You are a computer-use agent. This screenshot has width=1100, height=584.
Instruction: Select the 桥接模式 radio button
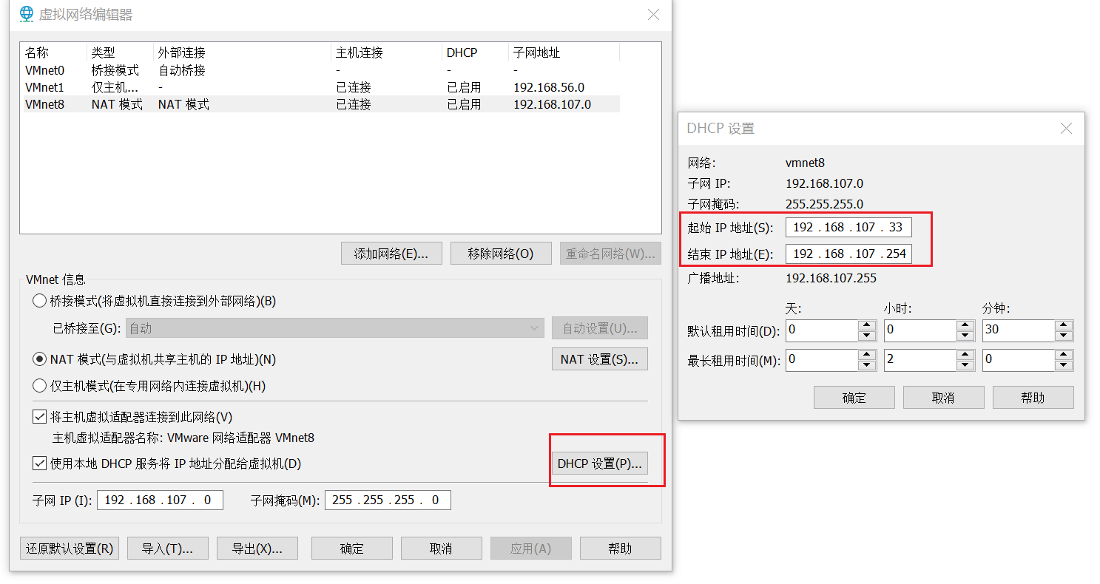coord(39,301)
